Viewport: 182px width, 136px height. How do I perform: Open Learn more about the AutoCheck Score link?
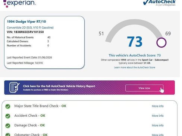tap(135, 68)
